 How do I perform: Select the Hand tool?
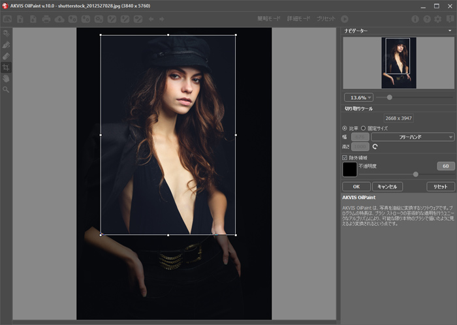[x=6, y=78]
